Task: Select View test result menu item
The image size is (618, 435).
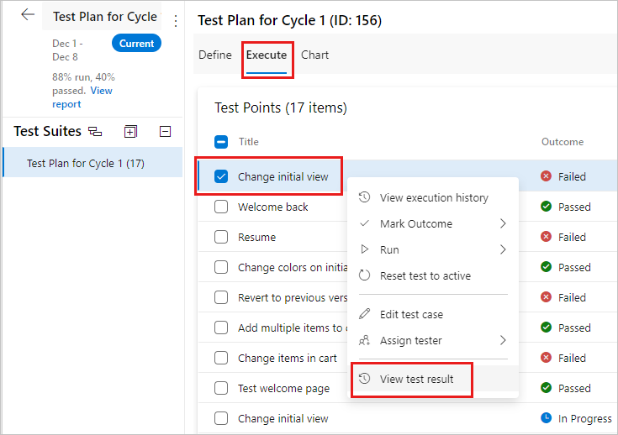Action: [x=416, y=379]
